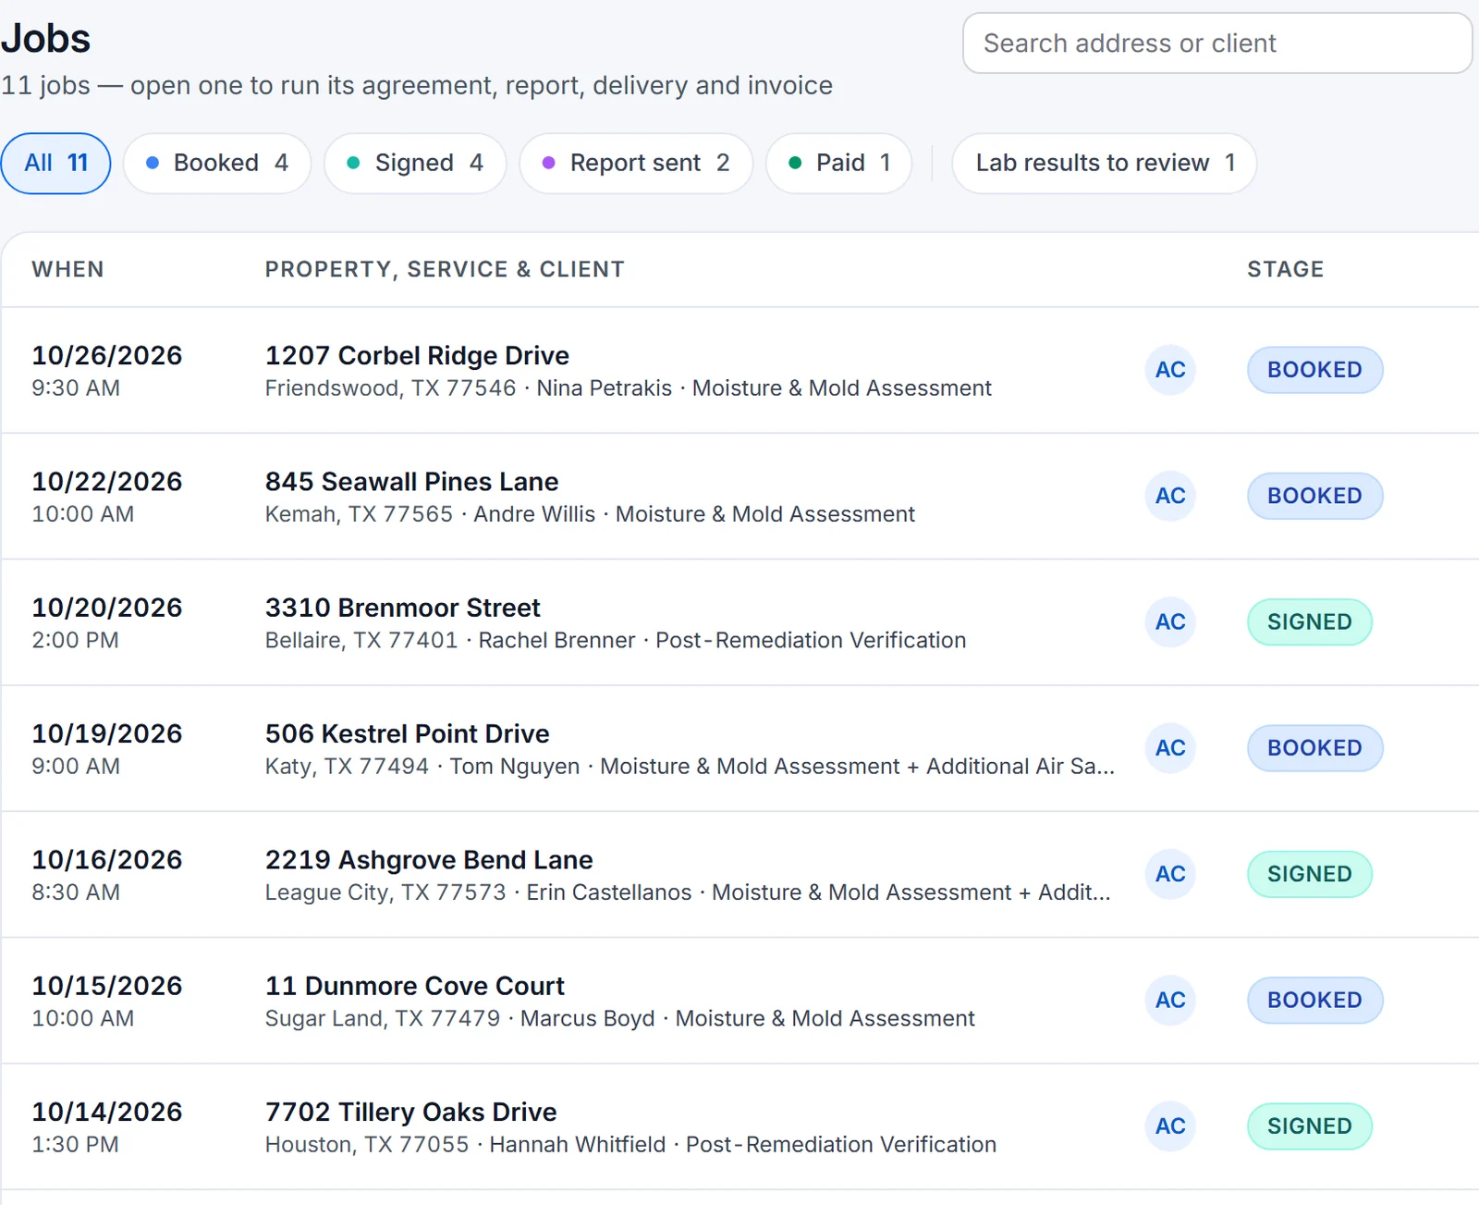Click date 10/14/2026 1:30 PM
Viewport: 1479px width, 1205px height.
pos(107,1127)
